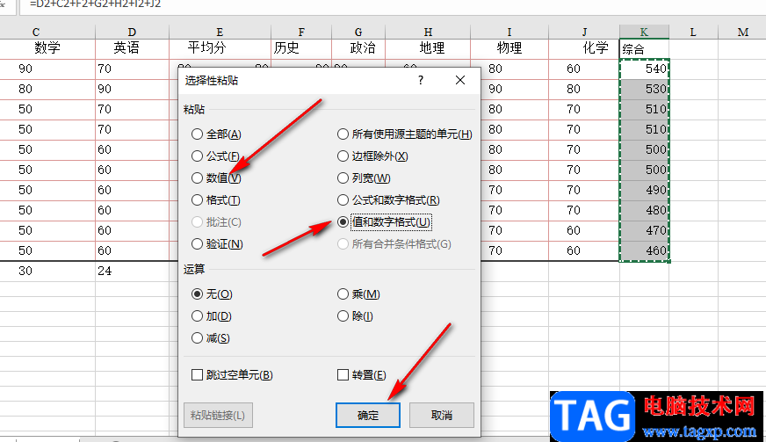
Task: Click the 综合 header cell
Action: [x=645, y=49]
